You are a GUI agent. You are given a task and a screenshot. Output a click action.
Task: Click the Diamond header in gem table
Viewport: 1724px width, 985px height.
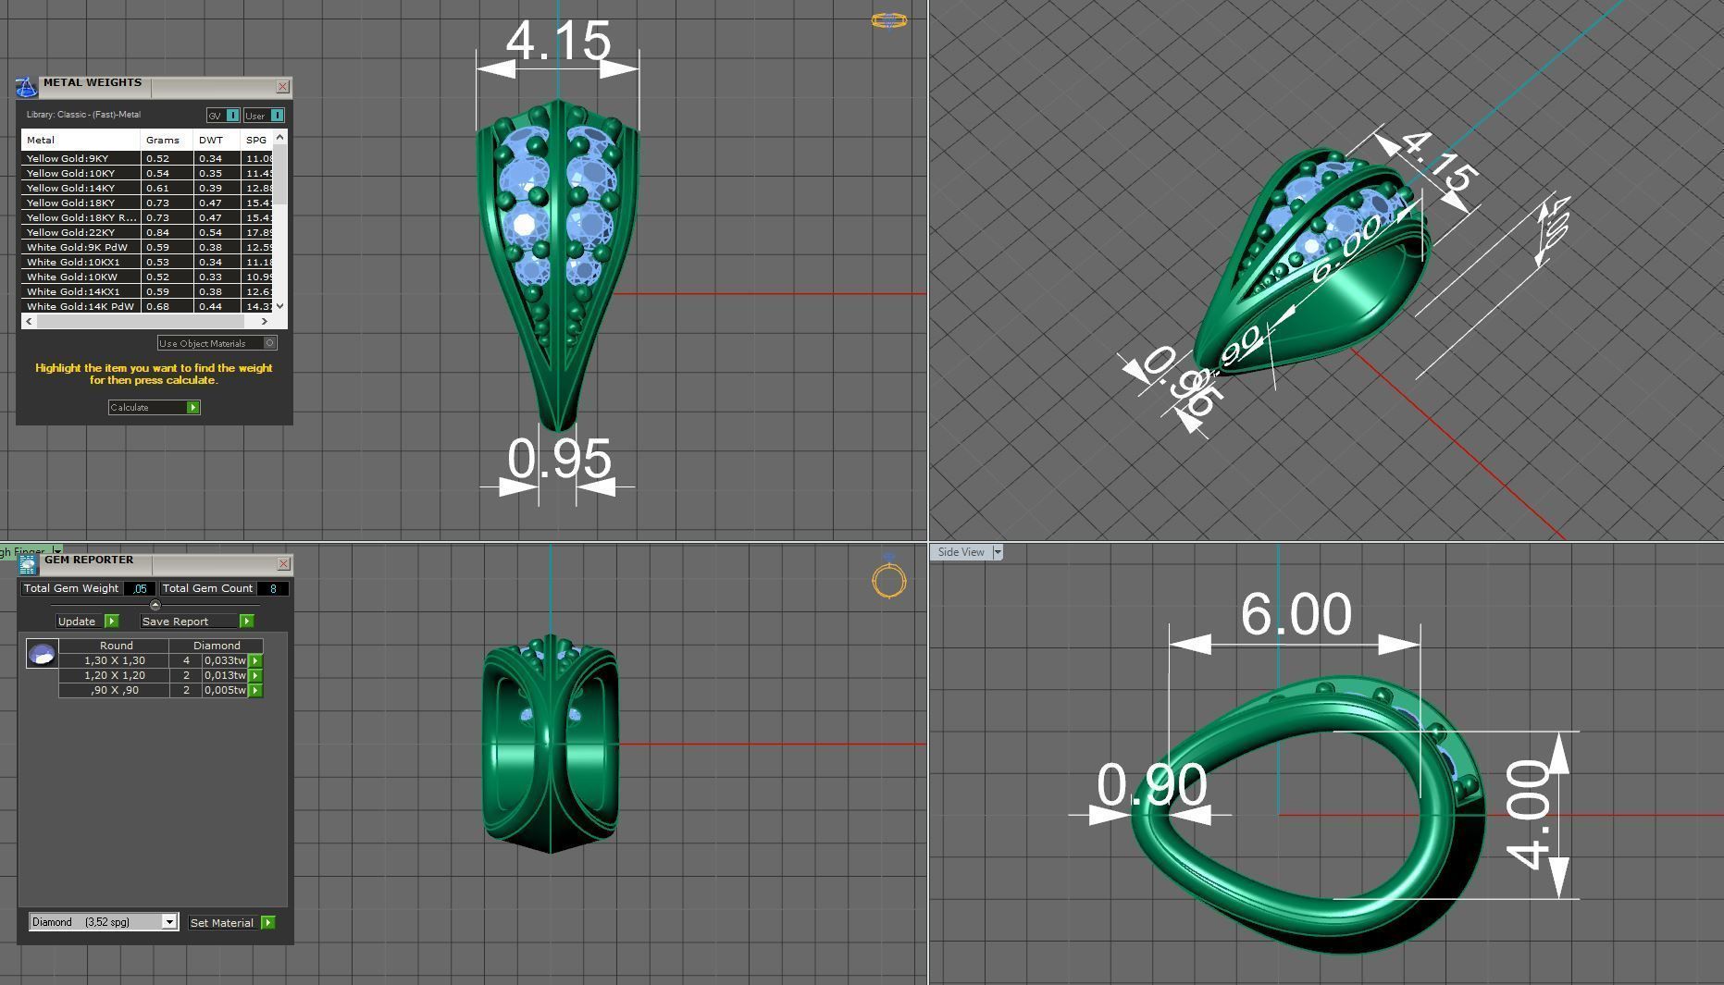pyautogui.click(x=217, y=646)
